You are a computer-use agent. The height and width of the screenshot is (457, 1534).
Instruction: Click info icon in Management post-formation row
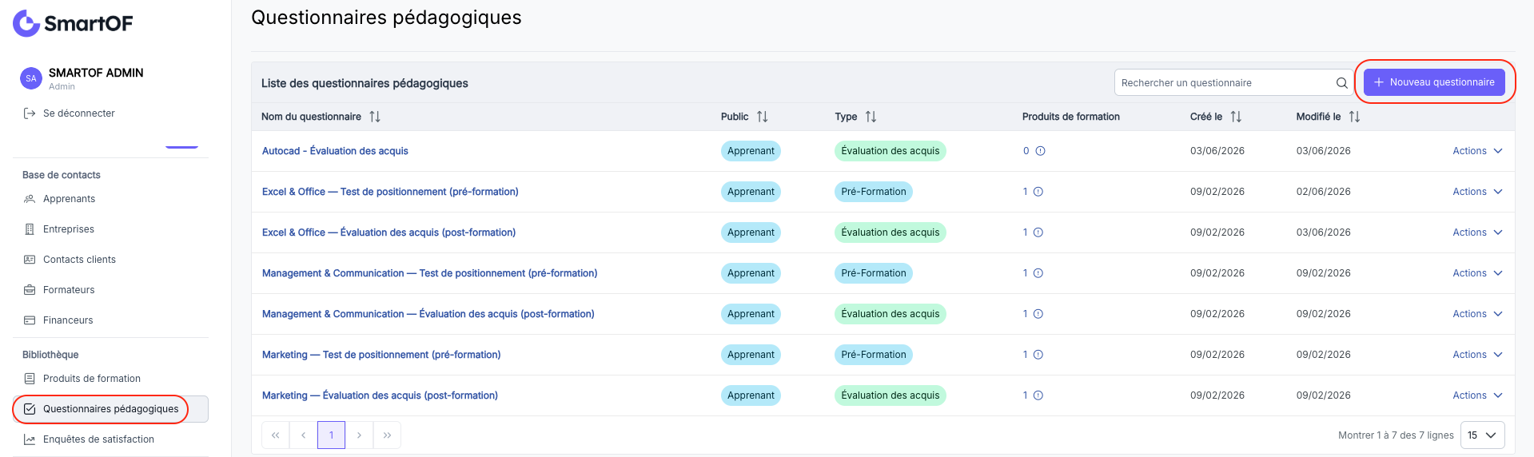(1038, 314)
